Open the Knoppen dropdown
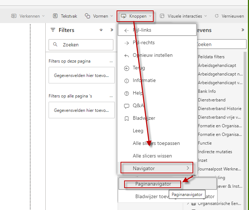249x210 pixels. tap(135, 16)
